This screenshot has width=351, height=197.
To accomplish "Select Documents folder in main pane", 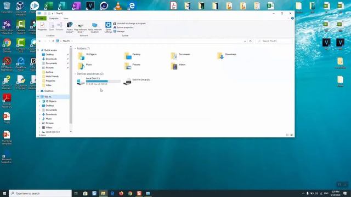I will (x=180, y=56).
